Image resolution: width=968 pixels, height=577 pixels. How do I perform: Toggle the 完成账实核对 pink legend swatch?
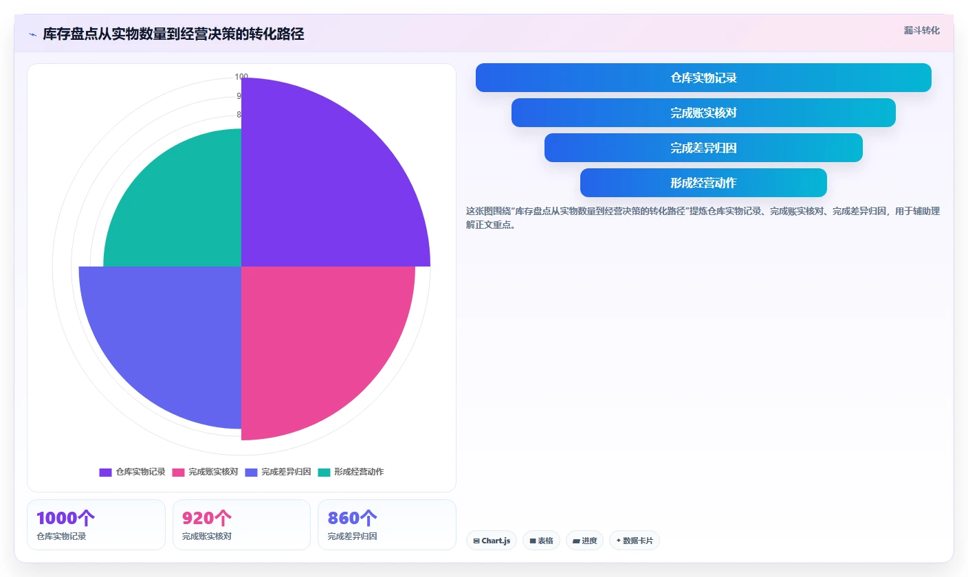click(178, 472)
